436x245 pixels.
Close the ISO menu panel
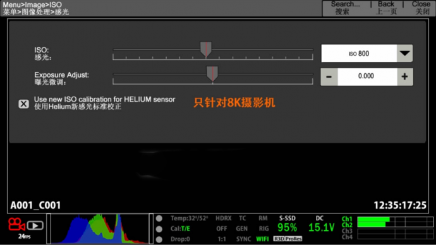pyautogui.click(x=421, y=8)
